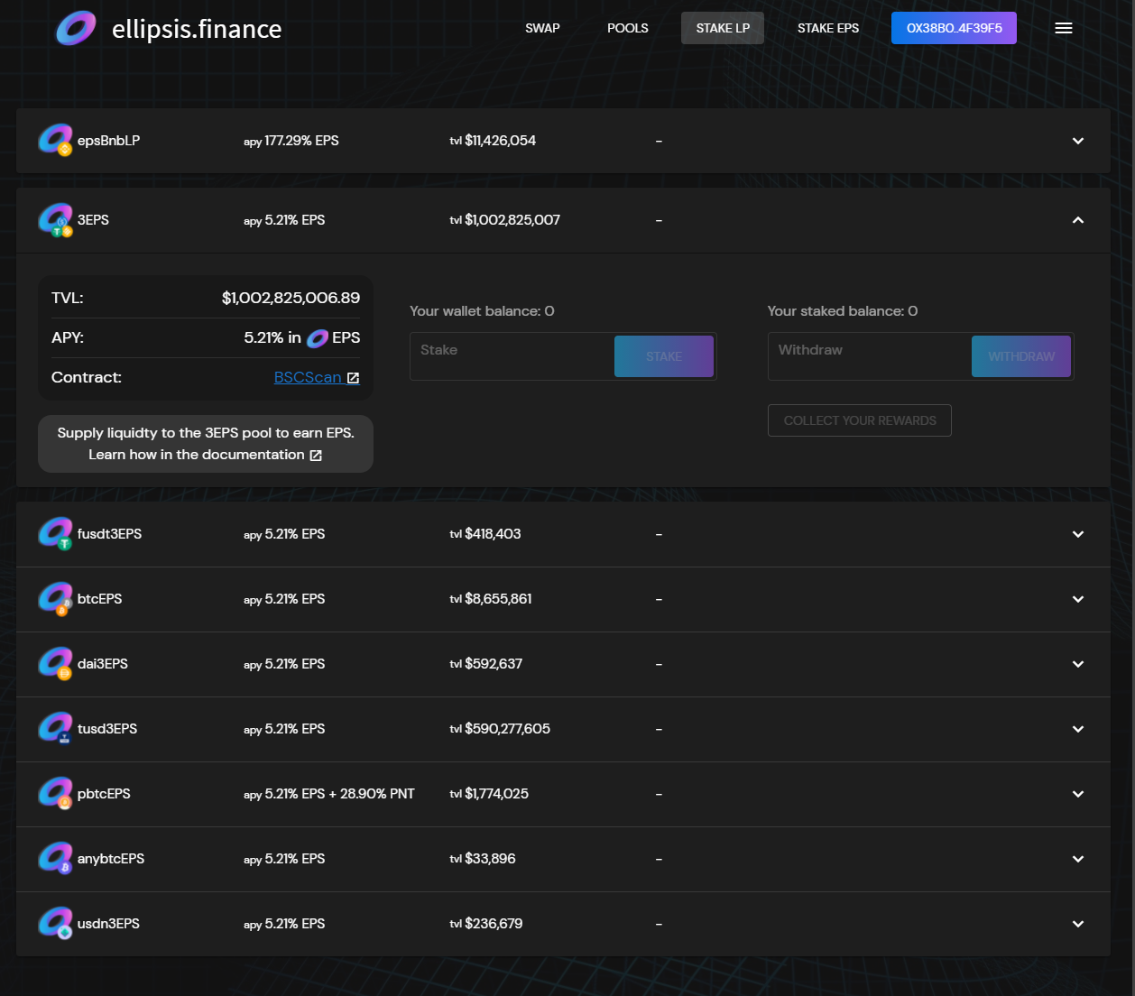This screenshot has width=1135, height=996.
Task: Open the STAKE EPS tab
Action: [x=827, y=28]
